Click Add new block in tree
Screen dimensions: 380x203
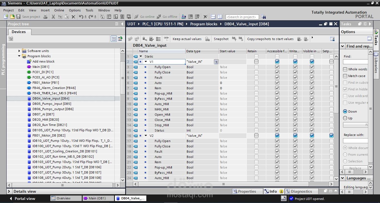(x=43, y=61)
